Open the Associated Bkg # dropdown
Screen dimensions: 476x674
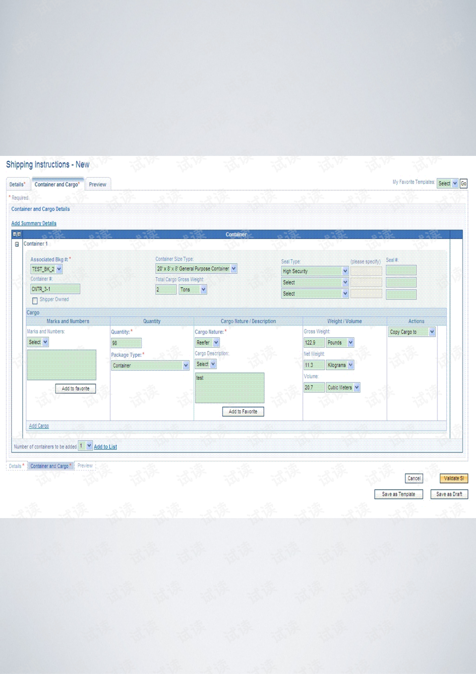coord(59,269)
